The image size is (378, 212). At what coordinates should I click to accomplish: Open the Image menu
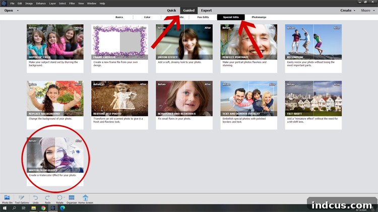pos(29,4)
